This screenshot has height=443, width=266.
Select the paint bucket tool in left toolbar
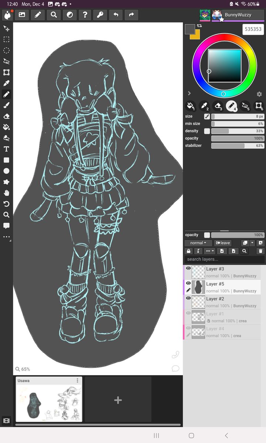6,127
